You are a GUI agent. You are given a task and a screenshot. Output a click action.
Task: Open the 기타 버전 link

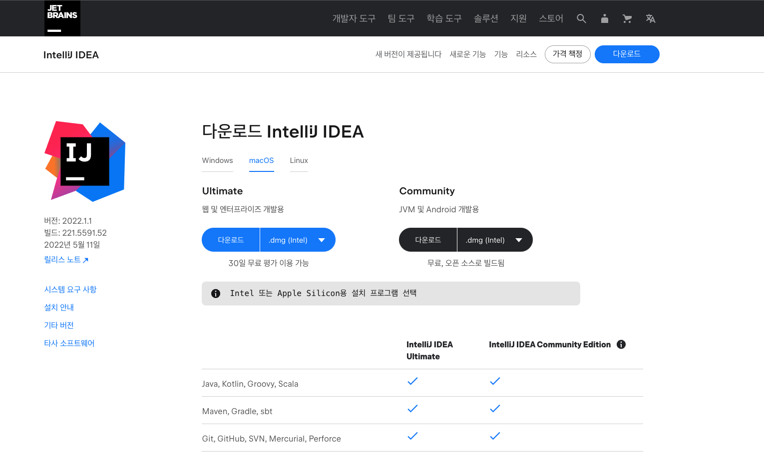(x=59, y=325)
